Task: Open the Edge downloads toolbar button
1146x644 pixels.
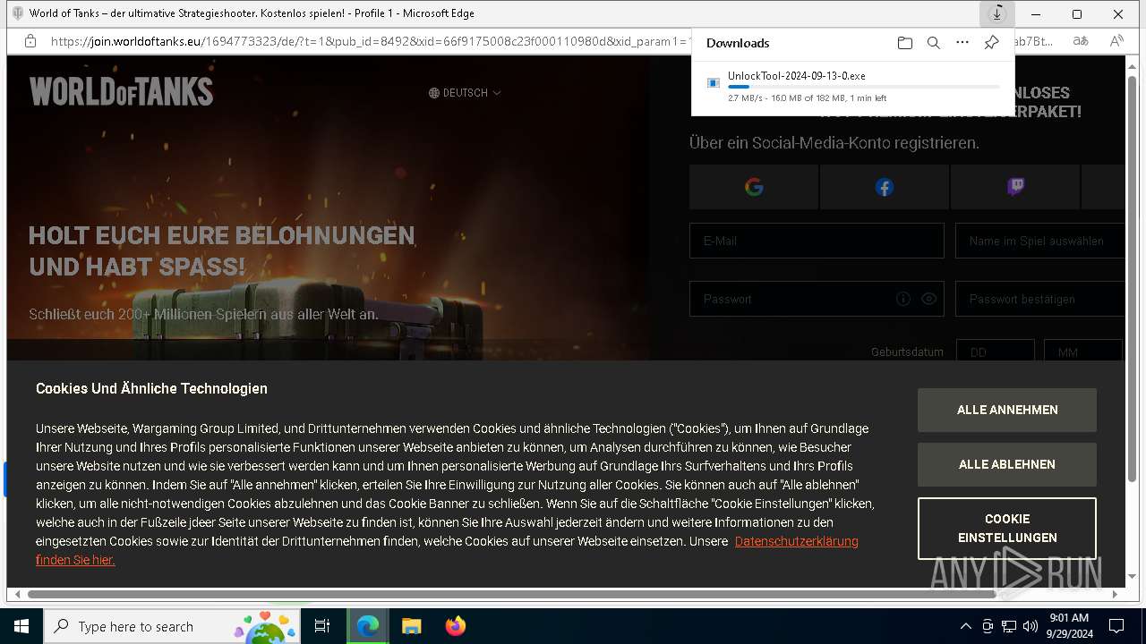Action: point(996,14)
